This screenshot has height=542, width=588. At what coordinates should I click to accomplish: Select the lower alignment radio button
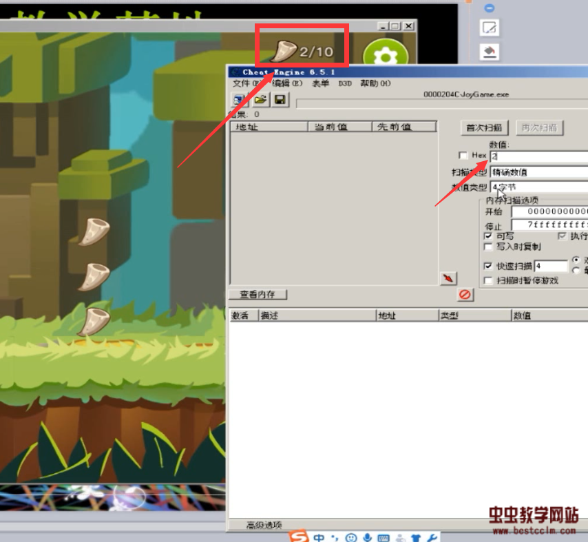tap(576, 271)
